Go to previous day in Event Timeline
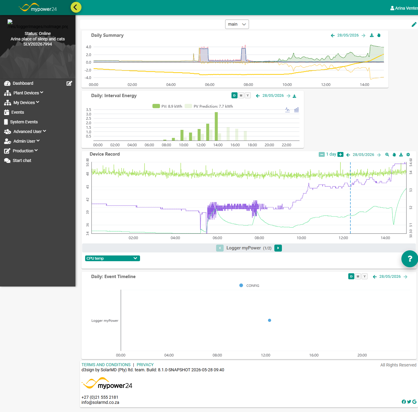Screen dimensions: 418x412 tap(375, 277)
